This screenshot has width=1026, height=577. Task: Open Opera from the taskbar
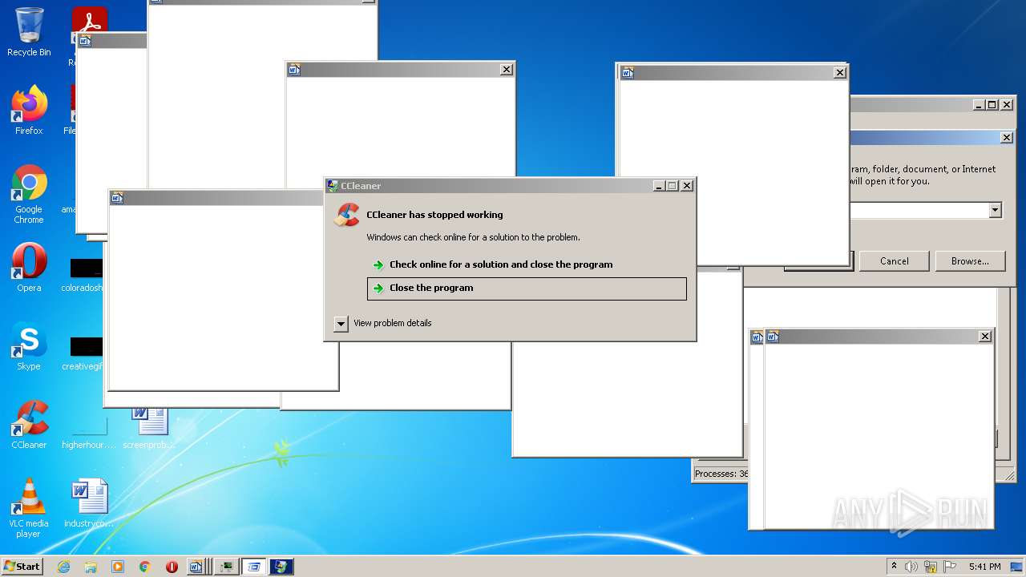point(172,567)
